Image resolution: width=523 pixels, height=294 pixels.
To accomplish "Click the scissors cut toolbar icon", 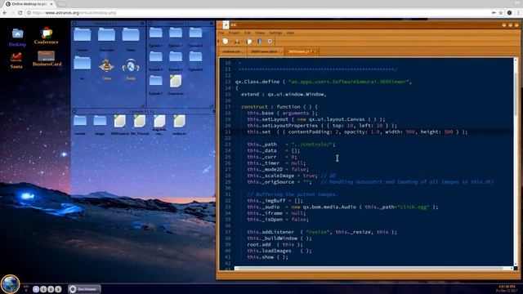I will (237, 42).
